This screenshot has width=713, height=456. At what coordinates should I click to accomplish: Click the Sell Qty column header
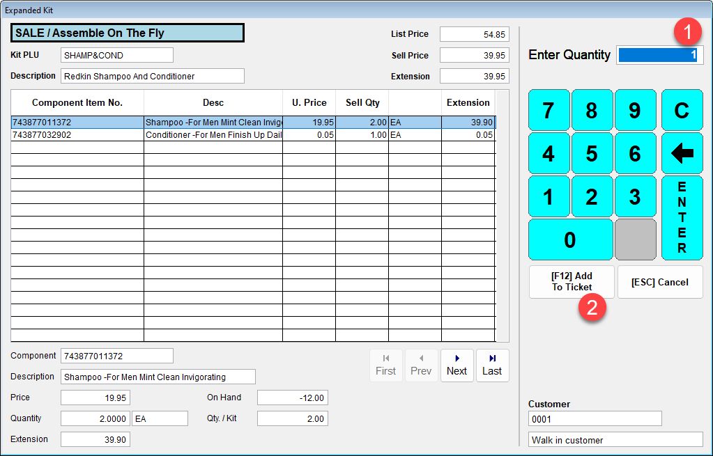[x=362, y=102]
